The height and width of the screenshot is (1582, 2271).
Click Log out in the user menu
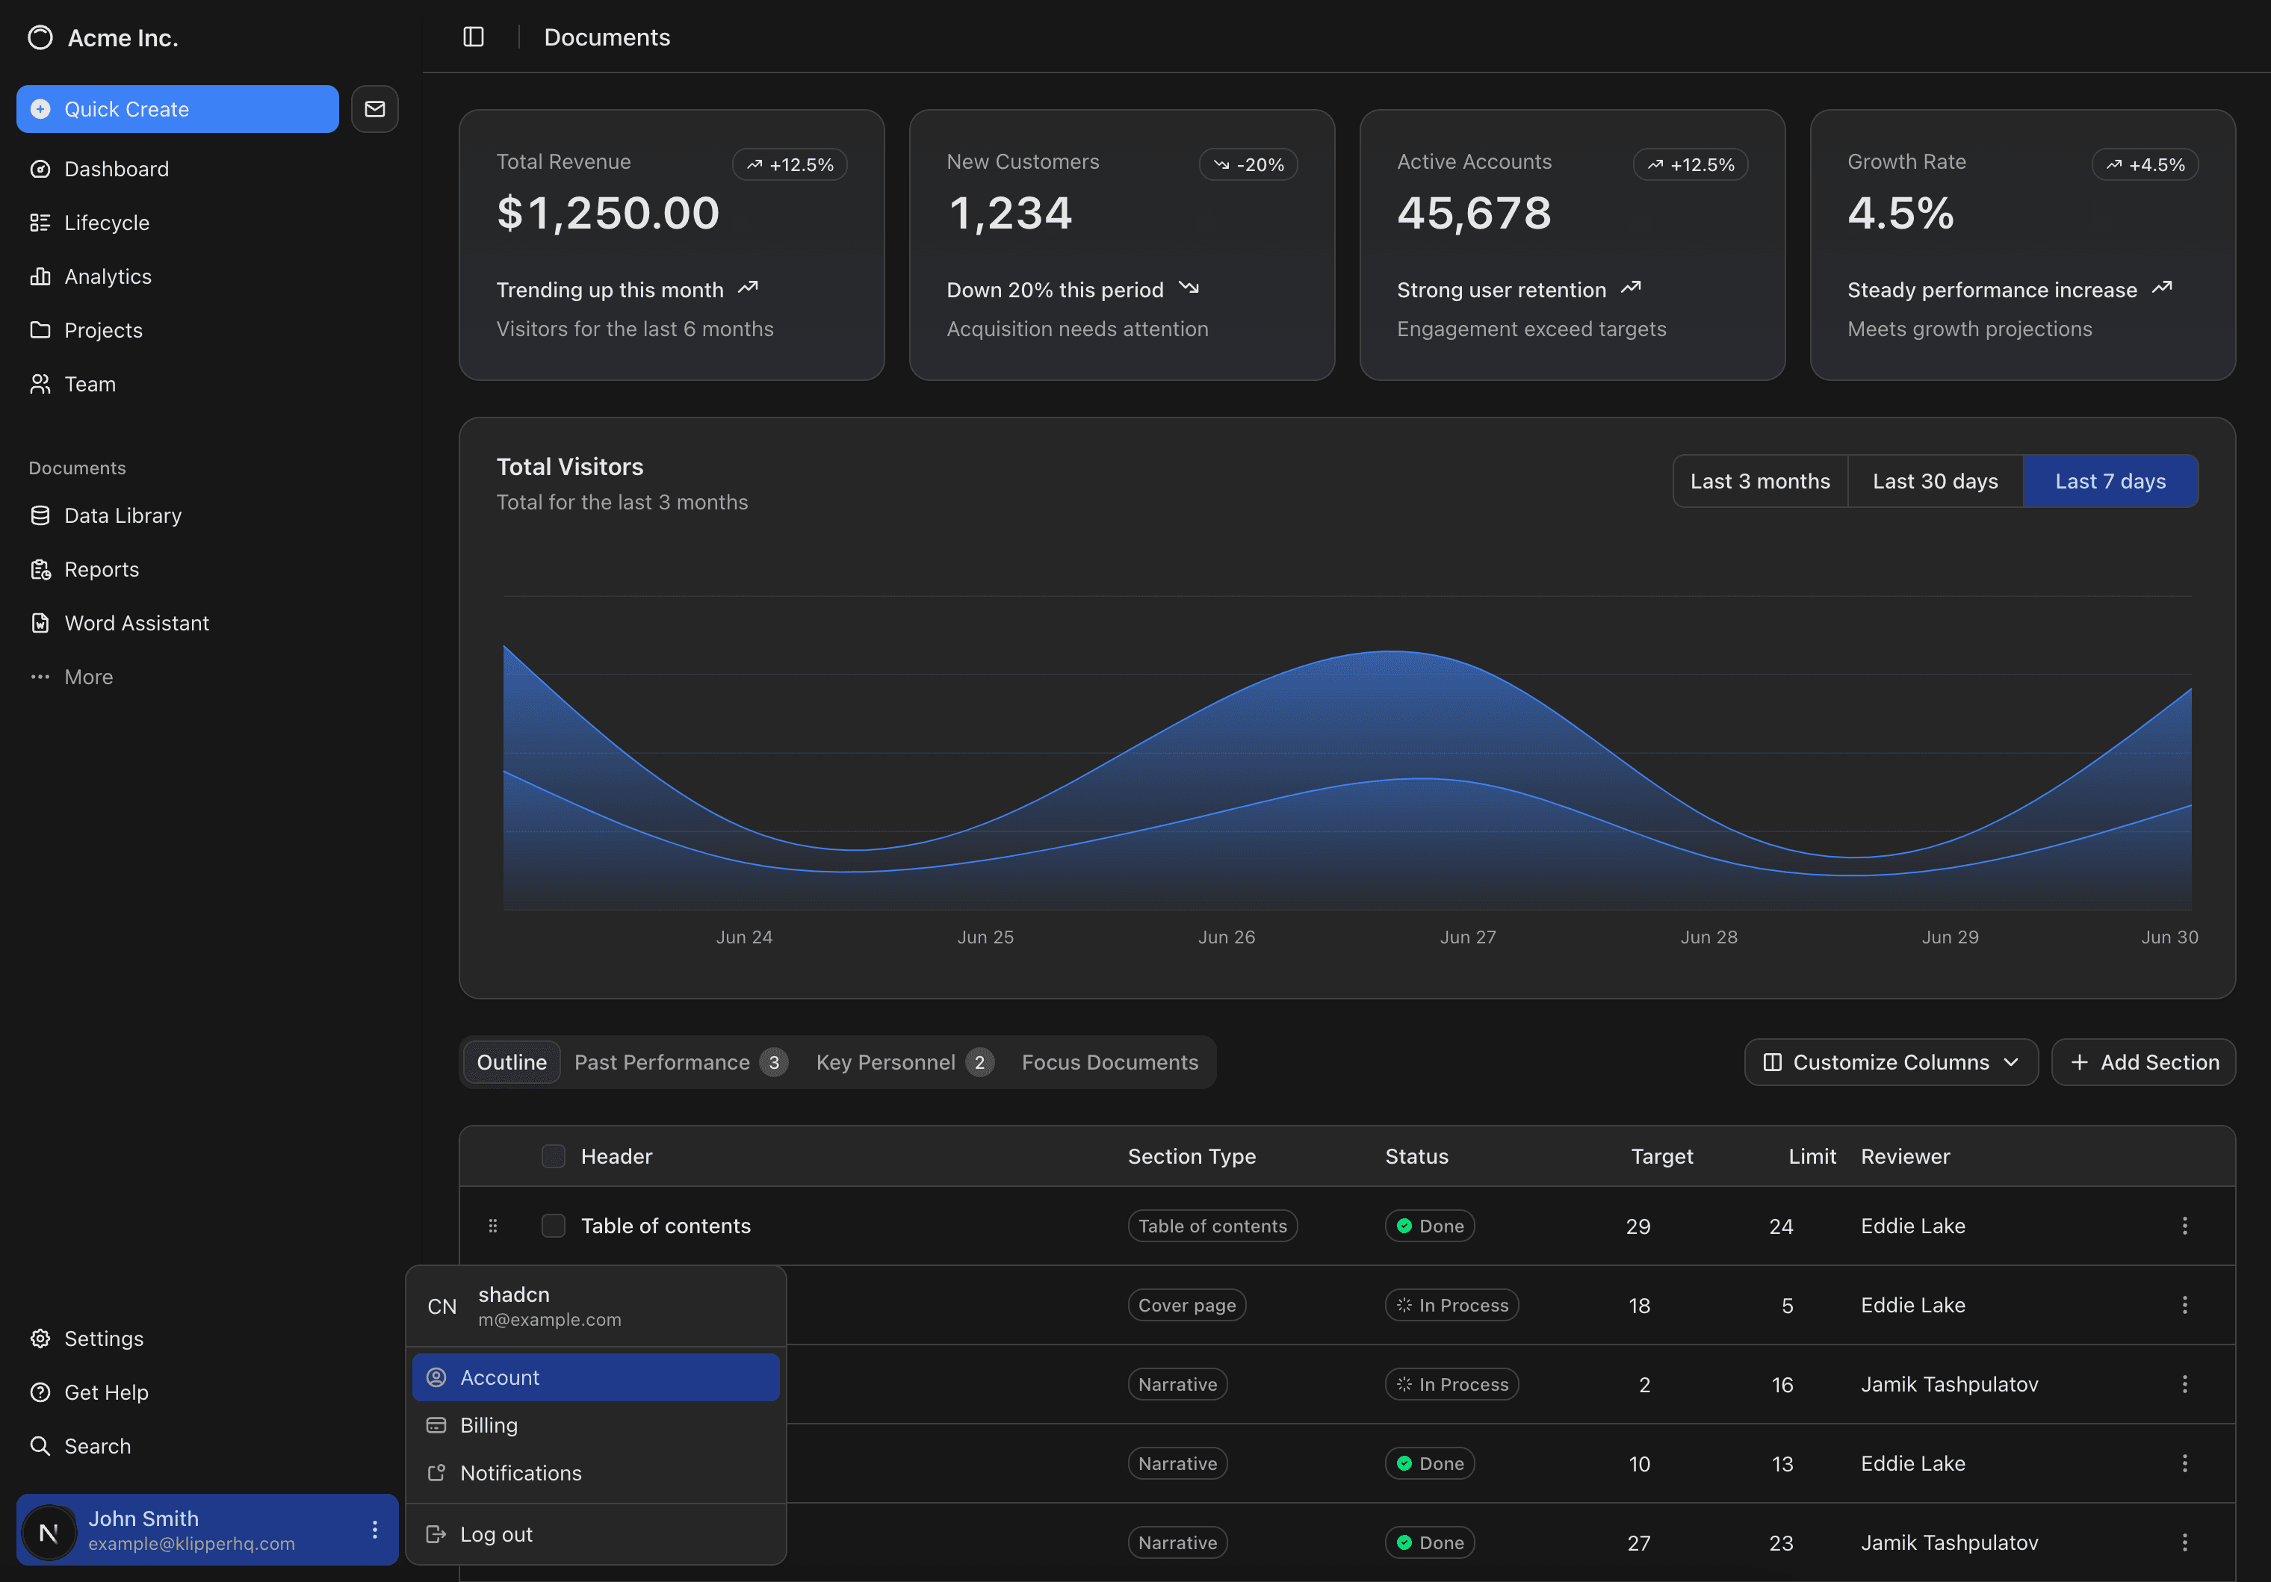(x=495, y=1534)
